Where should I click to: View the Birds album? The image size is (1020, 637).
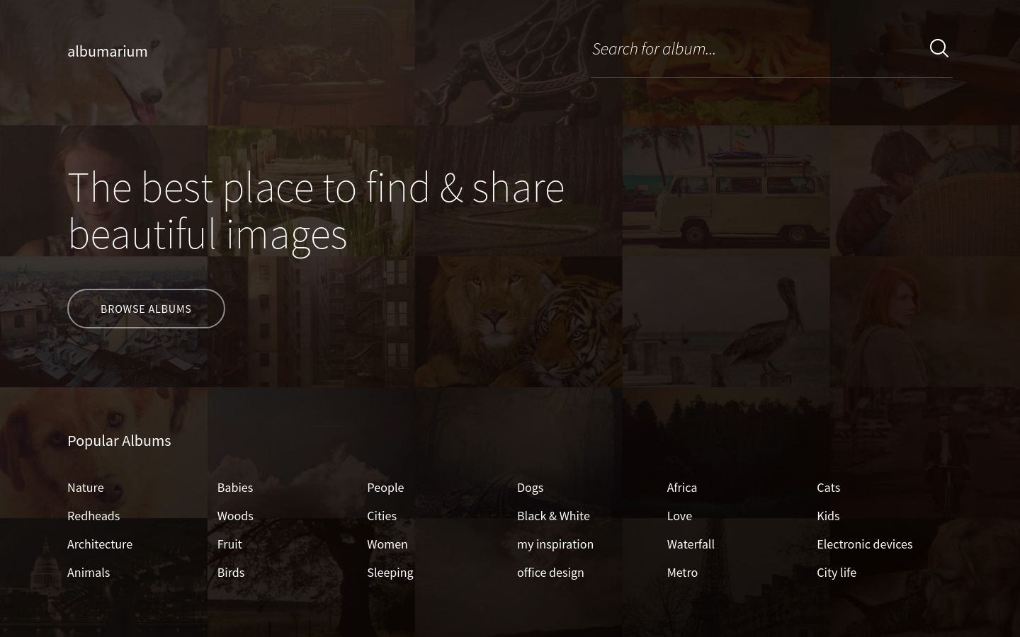[x=231, y=573]
